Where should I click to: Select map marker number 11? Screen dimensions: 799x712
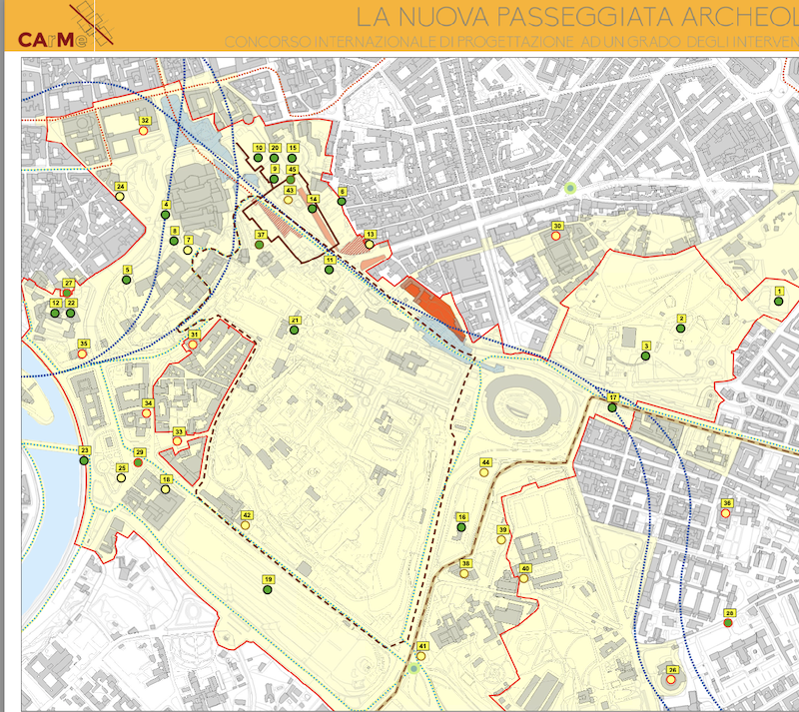tap(330, 270)
